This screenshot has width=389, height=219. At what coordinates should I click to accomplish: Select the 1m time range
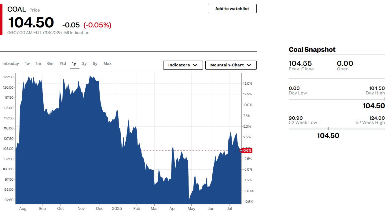tap(39, 64)
